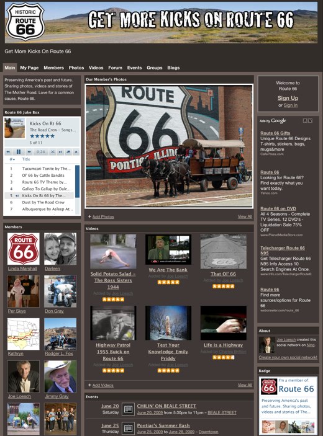Image resolution: width=323 pixels, height=436 pixels.
Task: Open the Groups tab
Action: tap(155, 68)
